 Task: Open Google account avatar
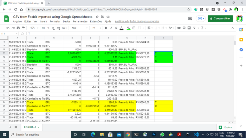[239, 19]
